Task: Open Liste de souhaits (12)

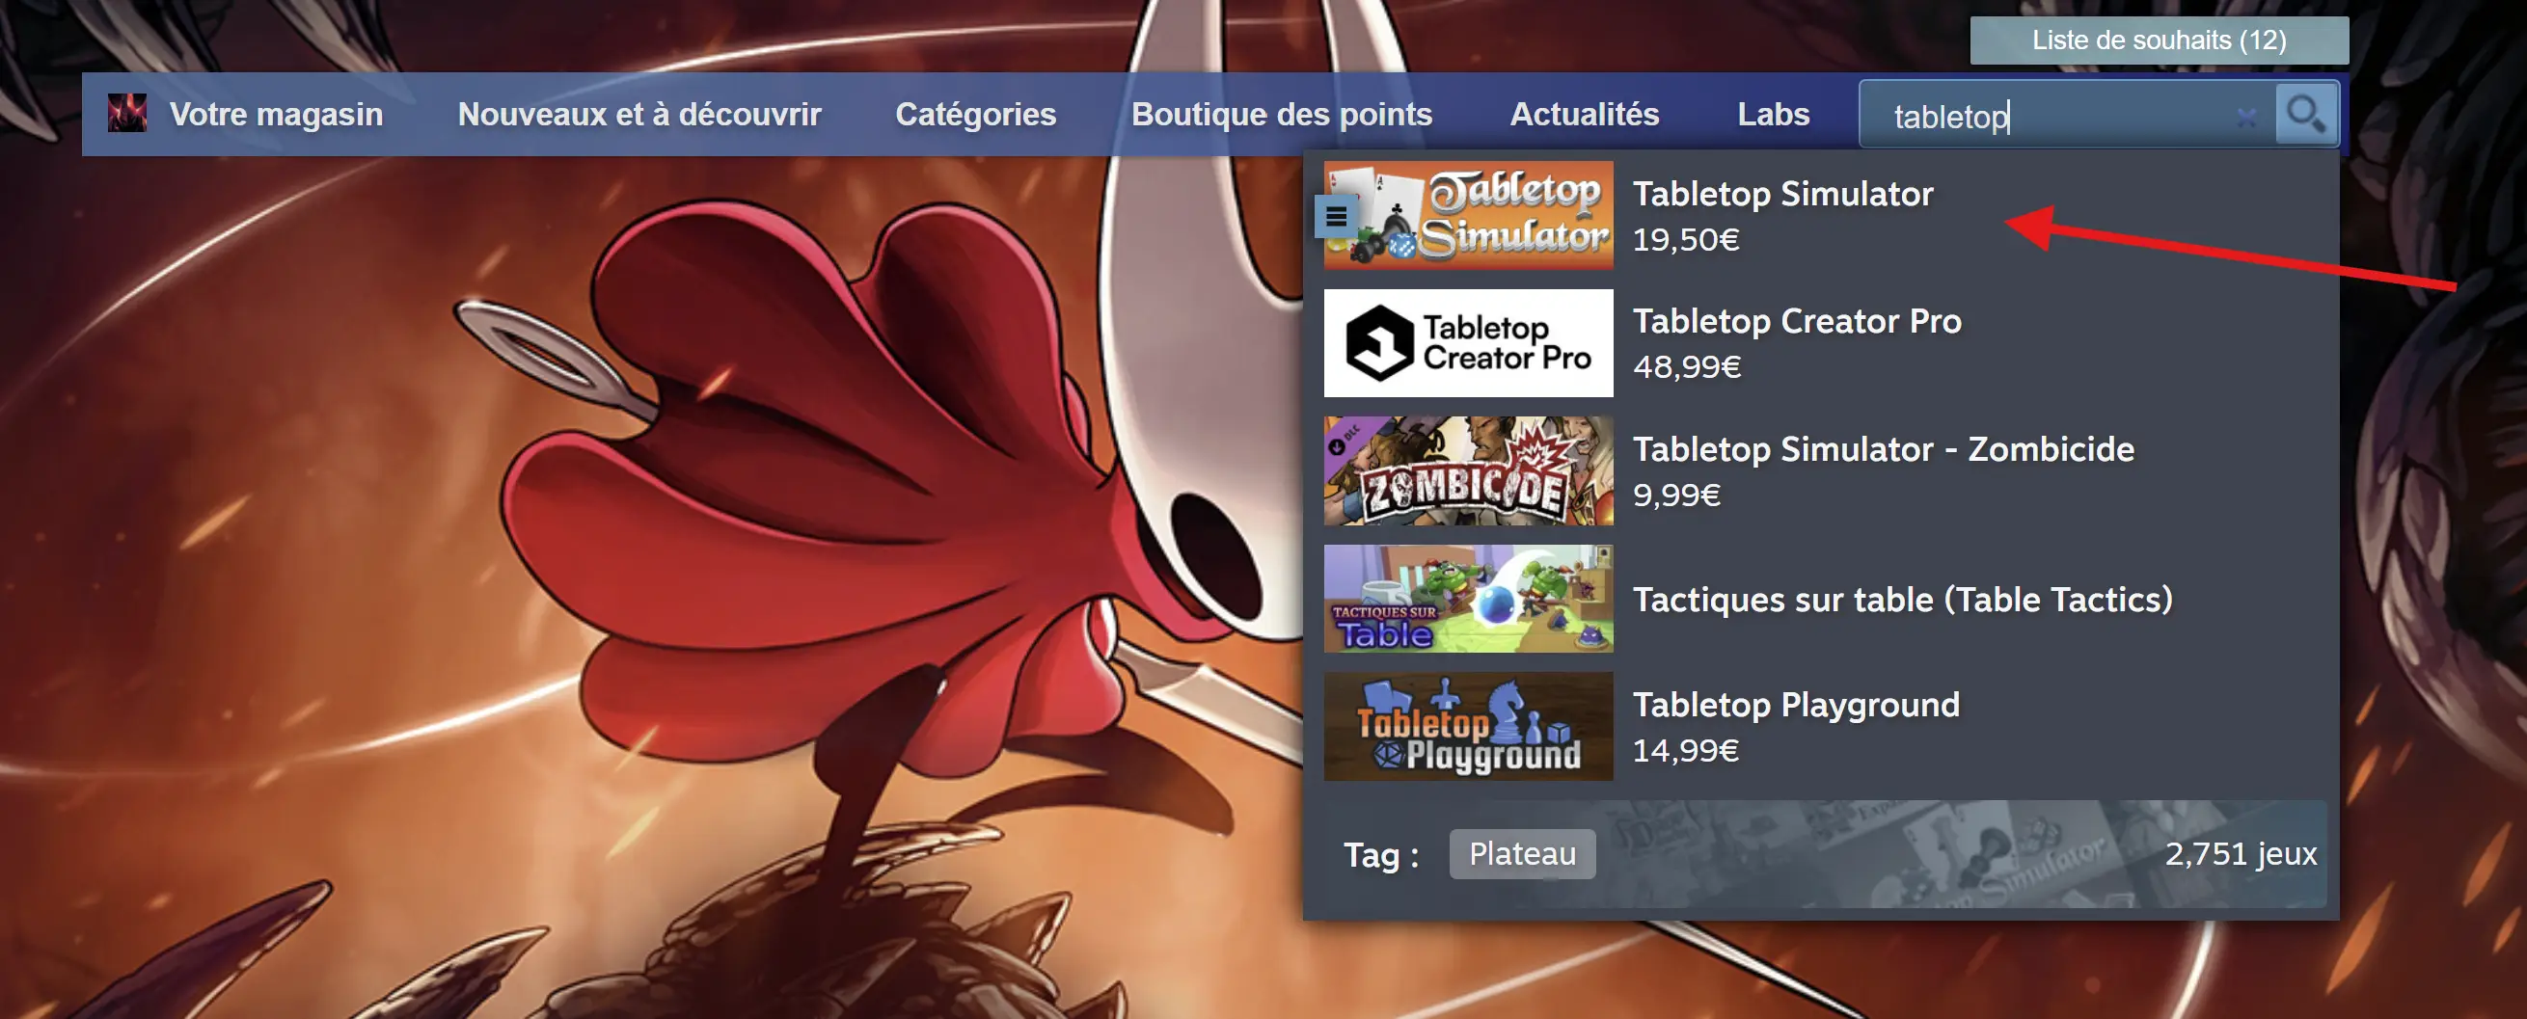Action: click(x=2159, y=40)
